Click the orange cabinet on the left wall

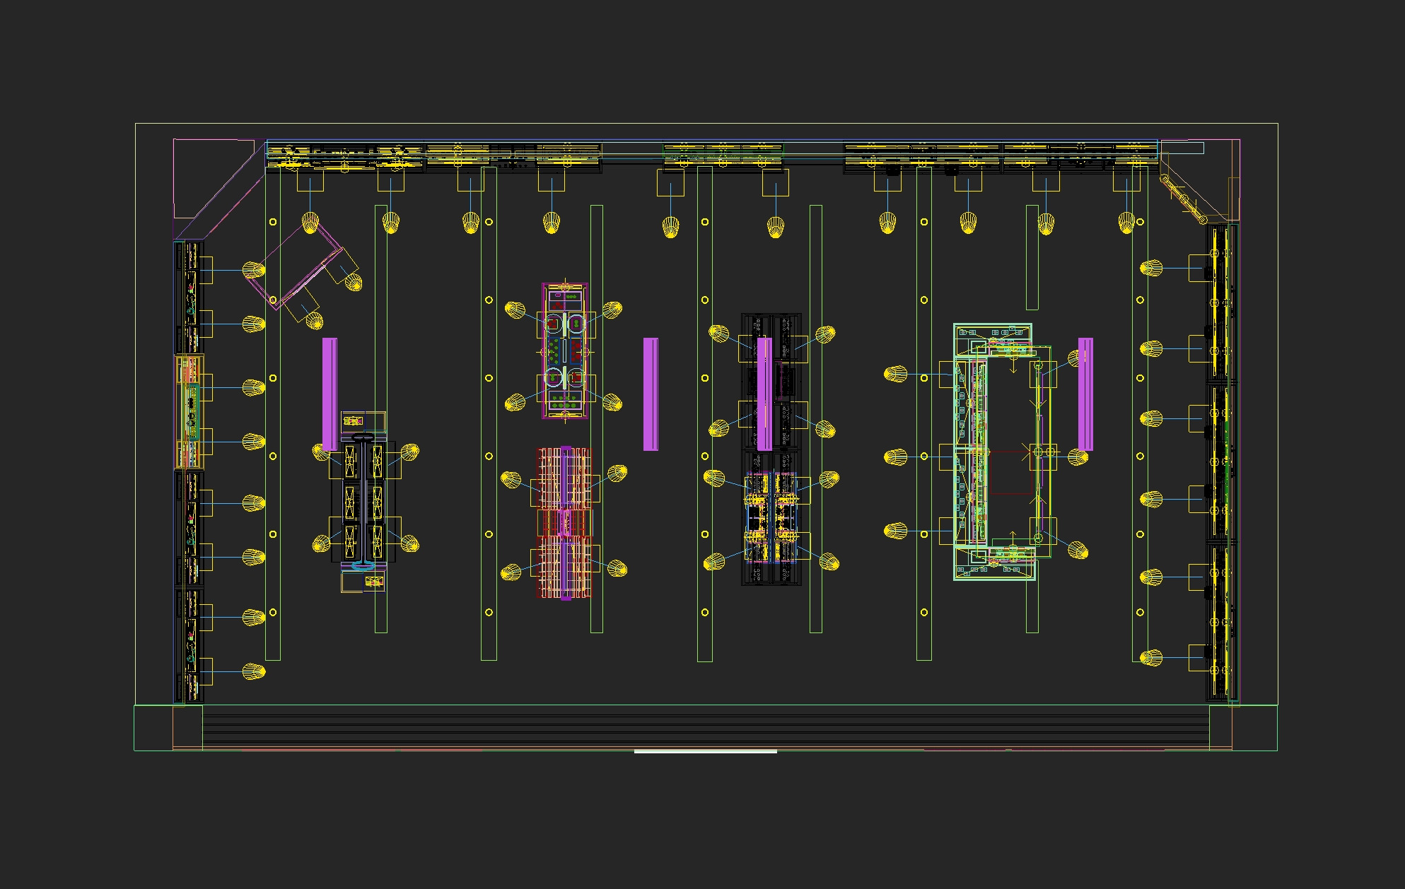tap(189, 411)
